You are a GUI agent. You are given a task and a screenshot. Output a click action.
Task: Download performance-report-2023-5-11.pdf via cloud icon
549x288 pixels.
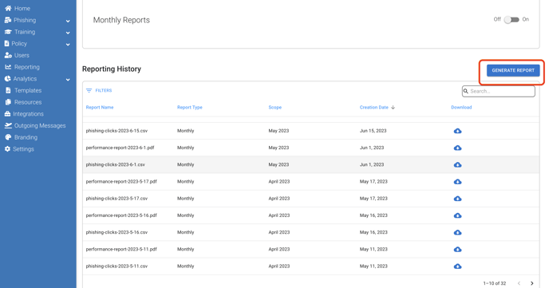[x=457, y=249]
